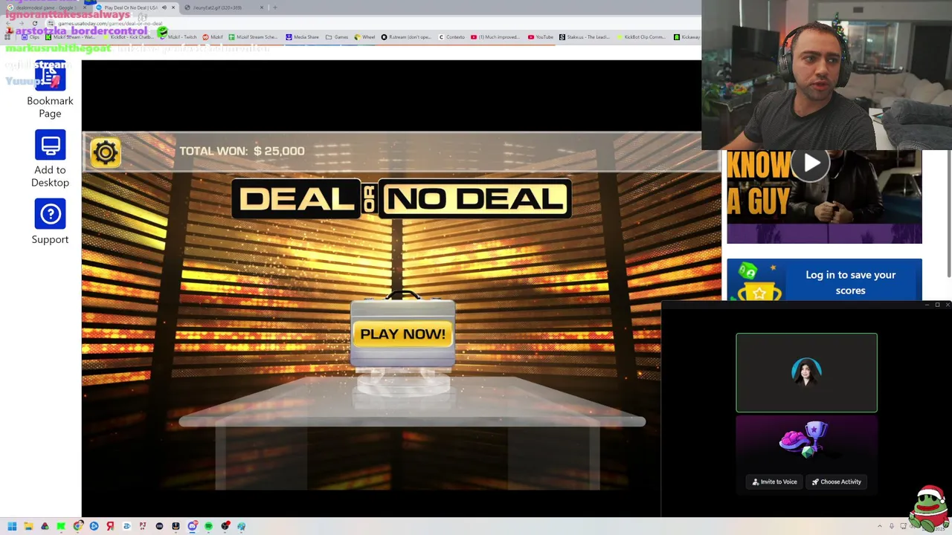Viewport: 952px width, 535px height.
Task: Open the 'R.stream (don't ope...' bookmark
Action: (x=406, y=37)
